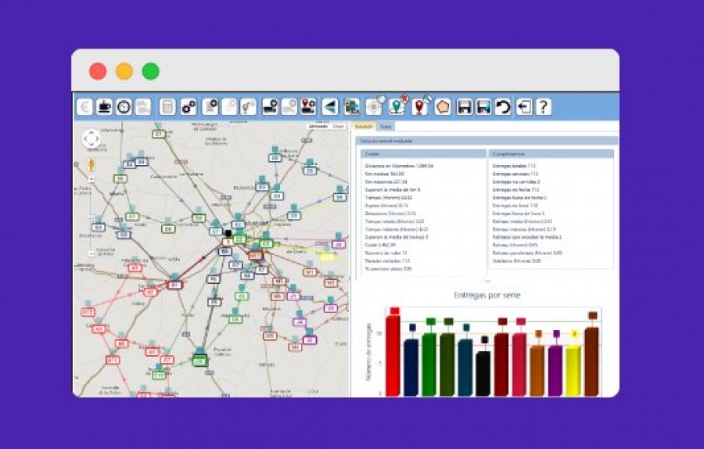The height and width of the screenshot is (449, 704).
Task: Open the coffee cup breaks icon
Action: point(104,107)
